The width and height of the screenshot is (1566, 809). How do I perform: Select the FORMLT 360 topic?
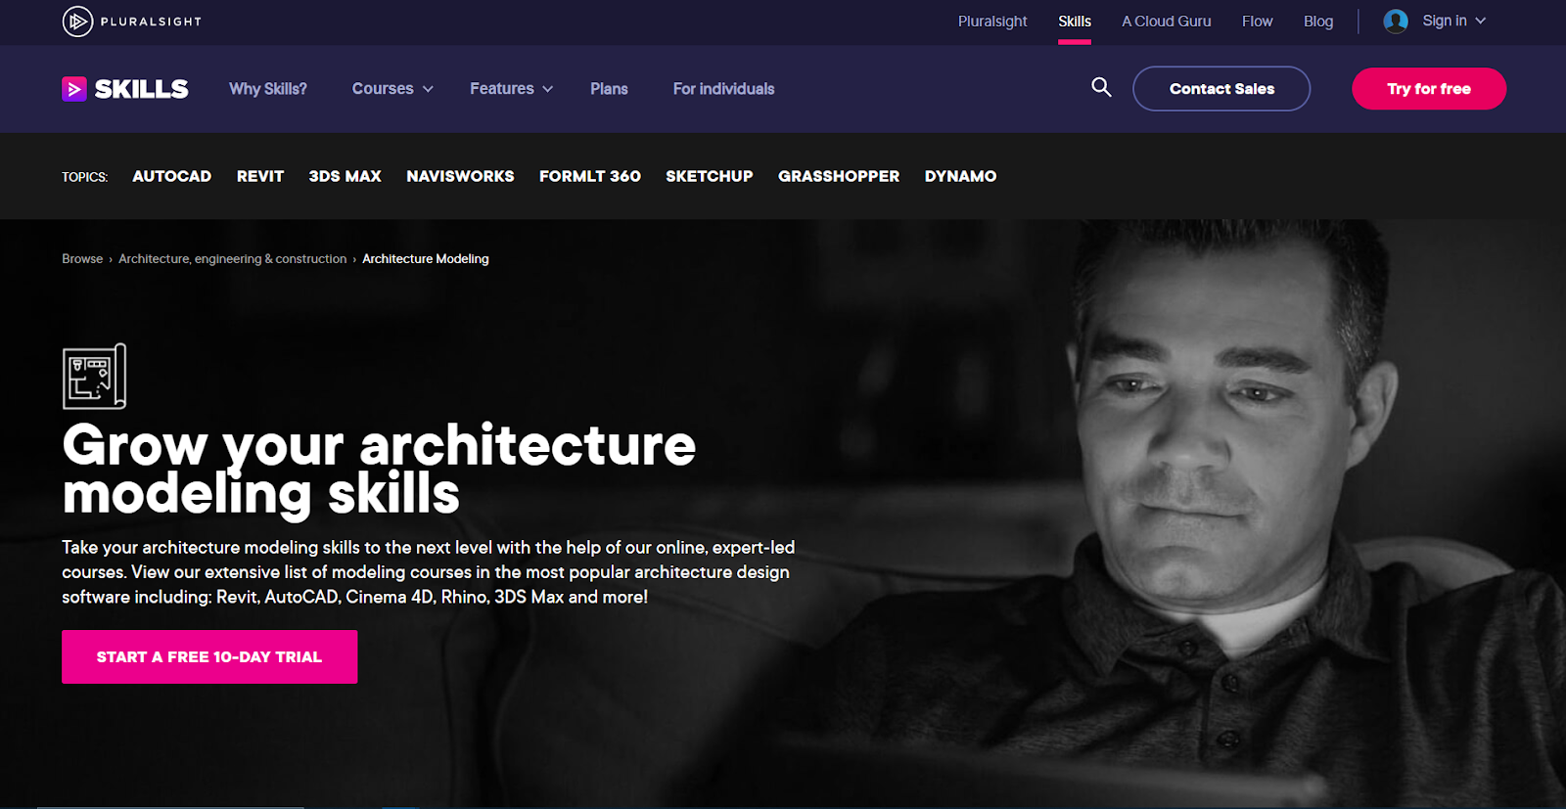(x=590, y=176)
